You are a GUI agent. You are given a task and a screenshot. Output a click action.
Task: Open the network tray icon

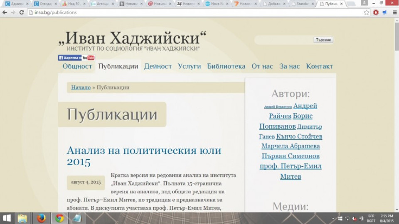tap(347, 219)
